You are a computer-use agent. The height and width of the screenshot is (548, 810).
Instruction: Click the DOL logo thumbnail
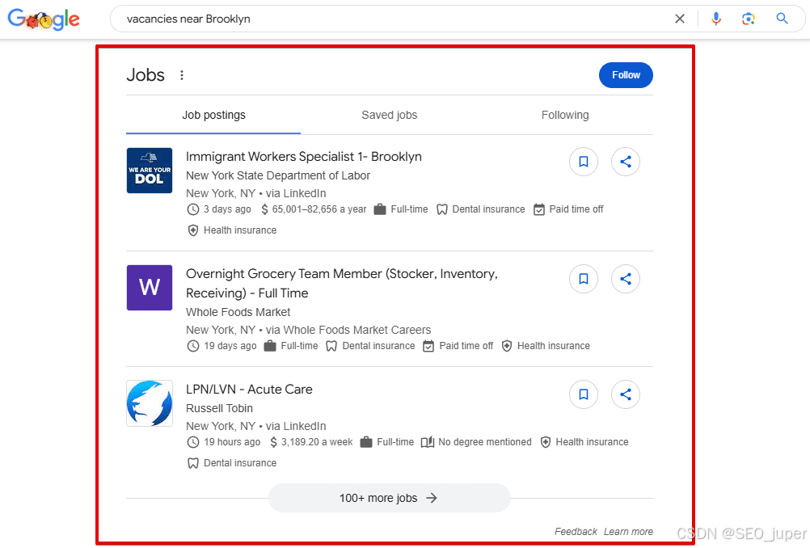tap(150, 171)
